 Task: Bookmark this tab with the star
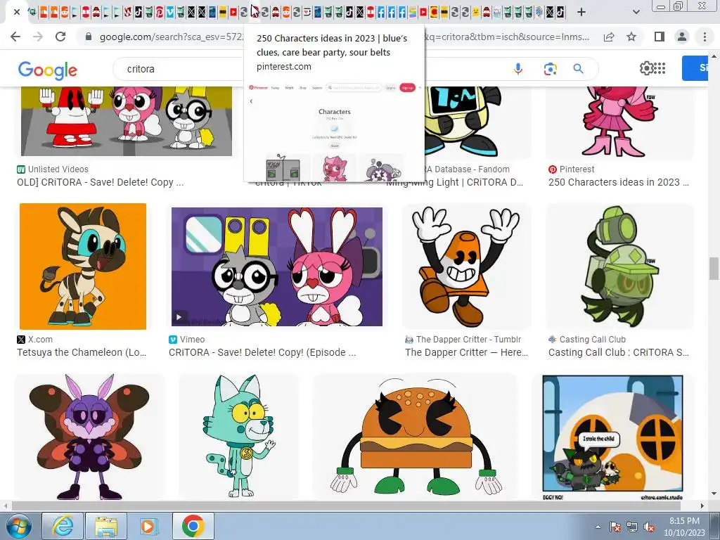[x=632, y=37]
